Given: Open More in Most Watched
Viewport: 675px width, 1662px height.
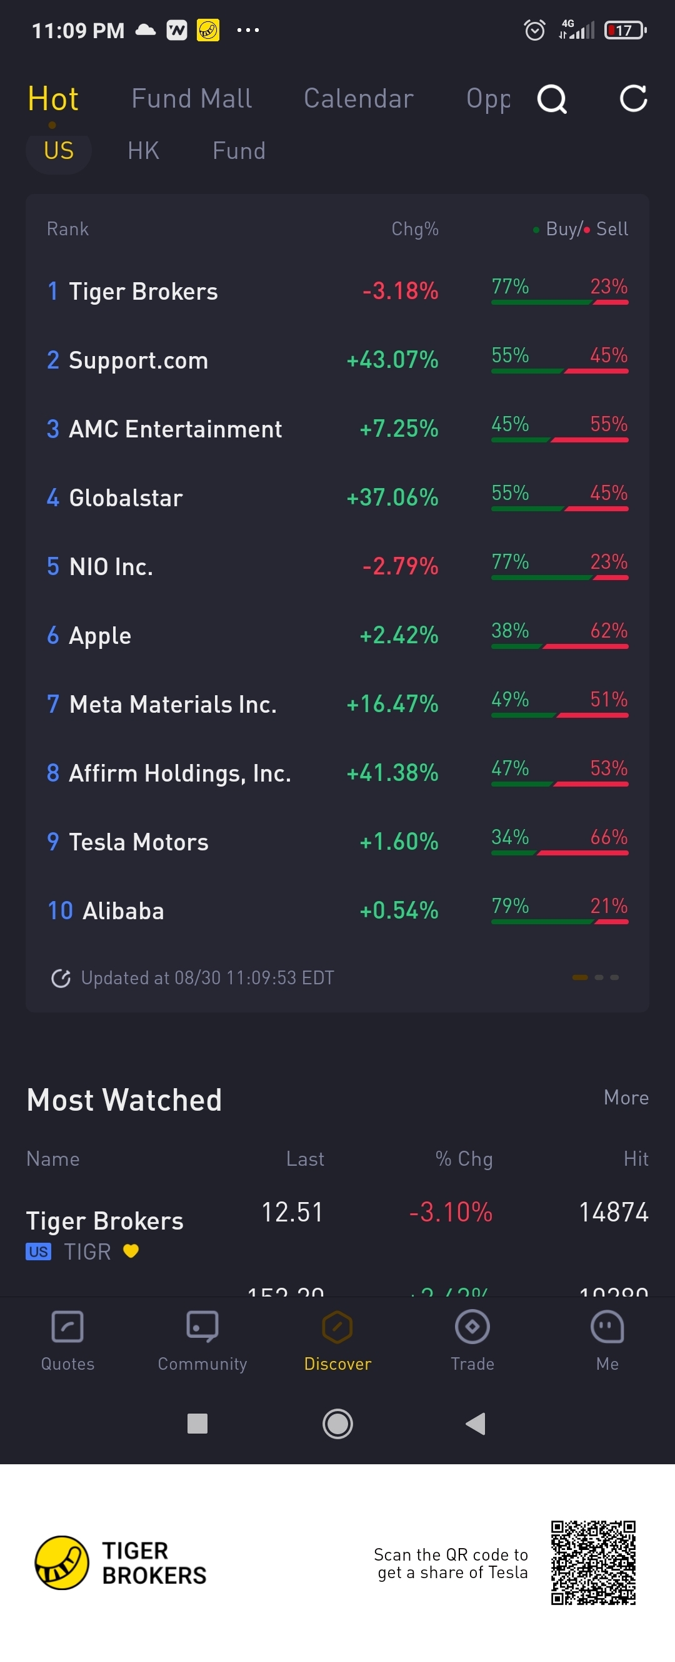Looking at the screenshot, I should [626, 1098].
